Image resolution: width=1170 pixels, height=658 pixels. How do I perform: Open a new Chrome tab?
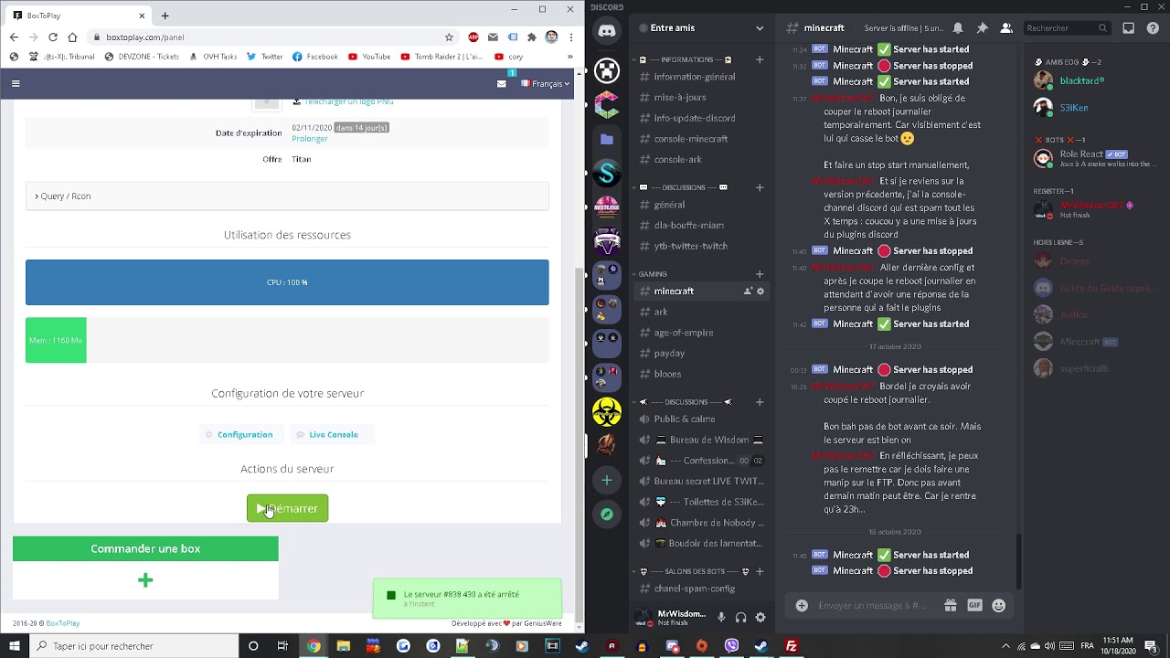point(165,16)
